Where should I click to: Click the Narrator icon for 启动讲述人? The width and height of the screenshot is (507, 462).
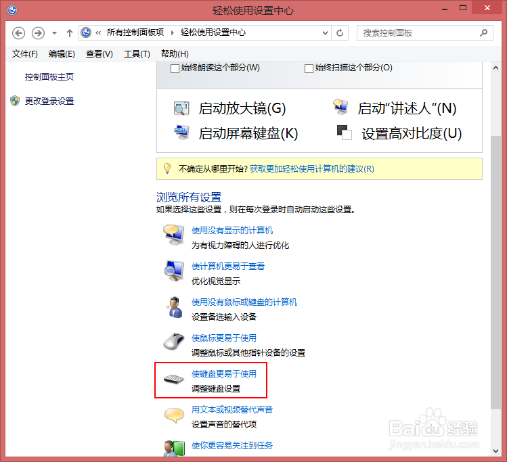(x=340, y=108)
